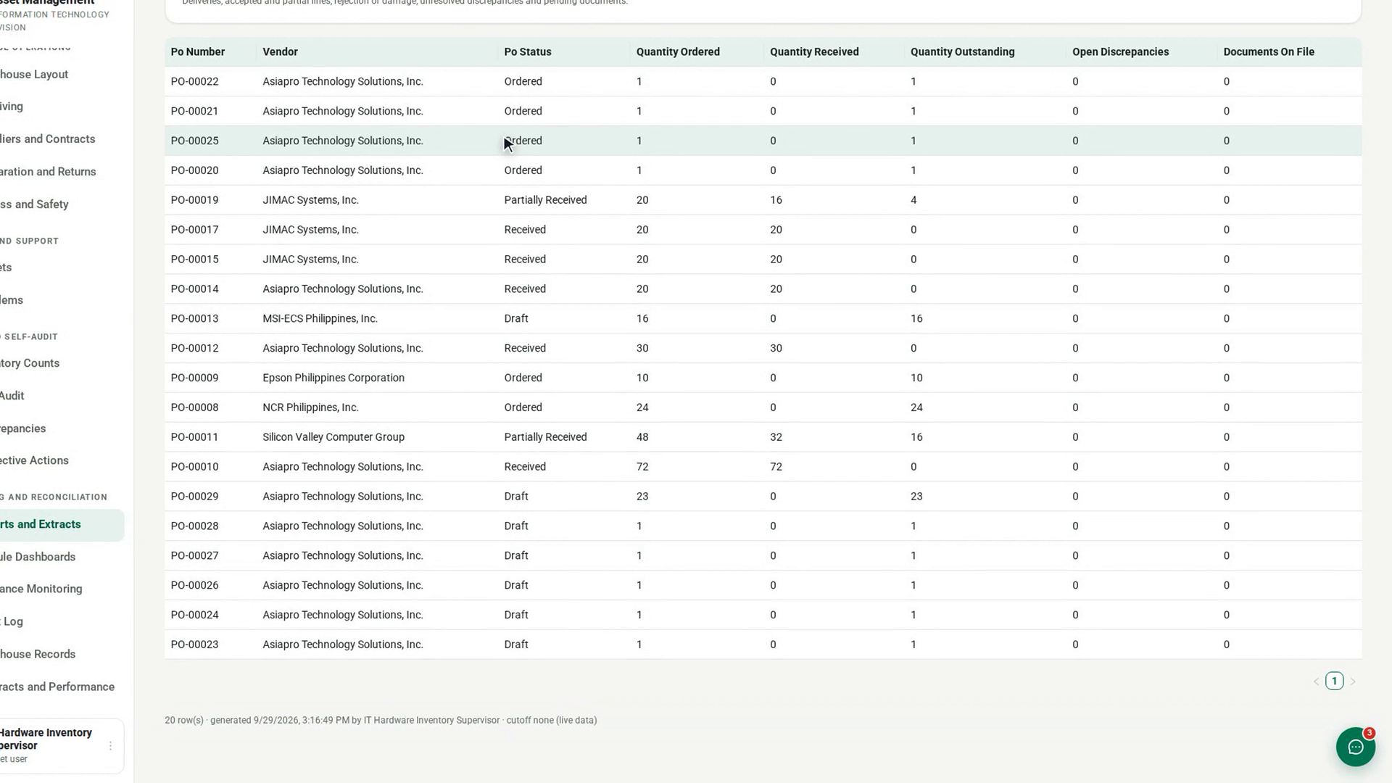The width and height of the screenshot is (1392, 783).
Task: Click the report generation footer text
Action: 381,721
